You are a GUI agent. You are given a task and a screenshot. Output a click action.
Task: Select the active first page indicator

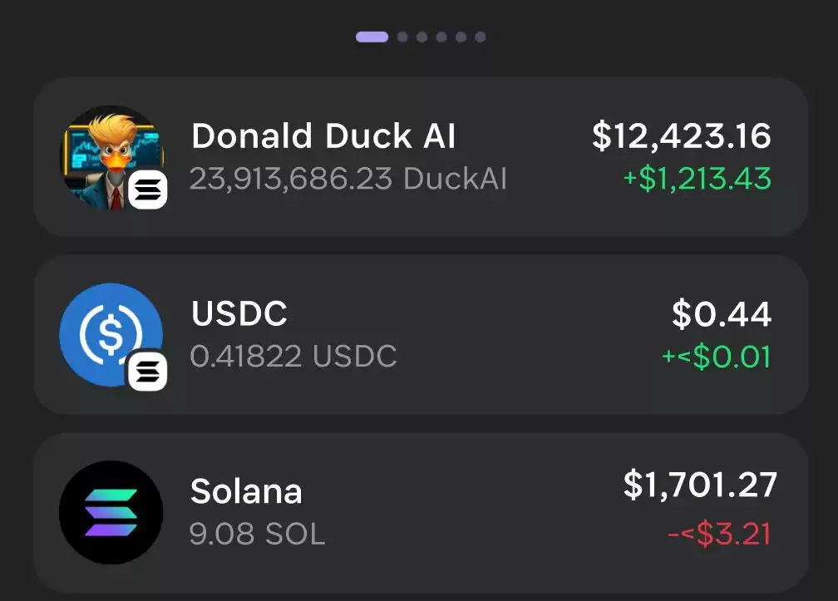coord(372,37)
